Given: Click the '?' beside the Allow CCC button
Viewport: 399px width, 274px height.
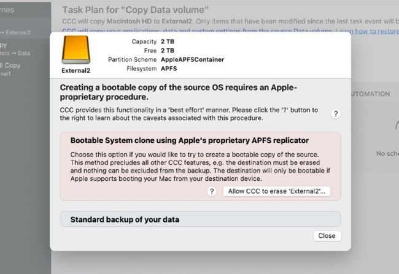Looking at the screenshot, I should 212,191.
